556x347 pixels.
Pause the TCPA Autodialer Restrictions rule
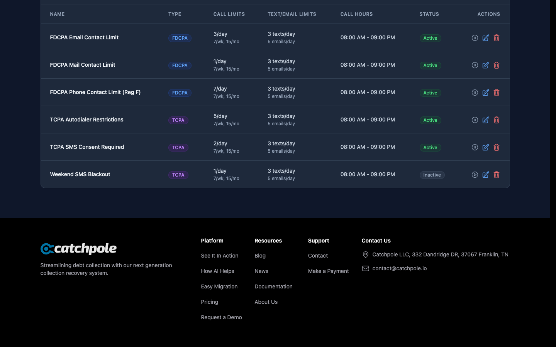pos(475,120)
